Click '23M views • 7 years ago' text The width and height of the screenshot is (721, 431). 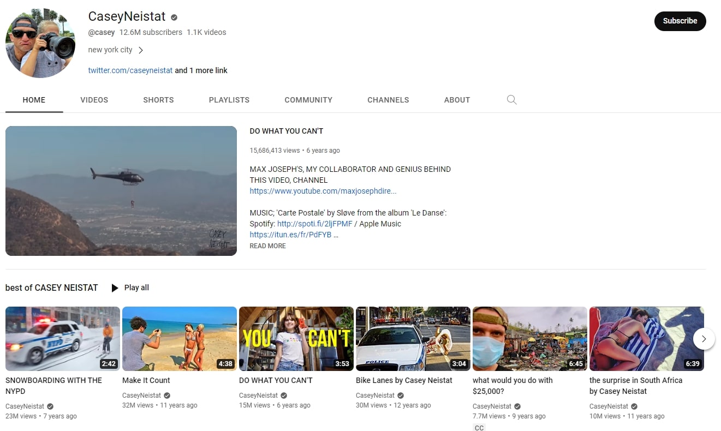click(x=41, y=416)
